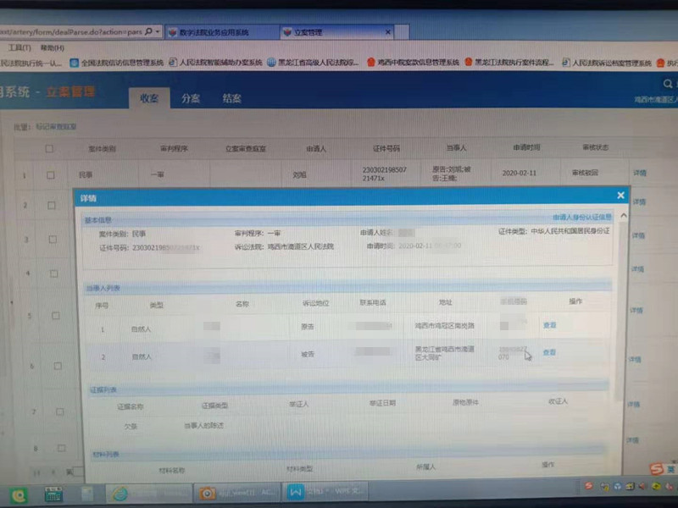The width and height of the screenshot is (678, 508).
Task: Open 全国法院信访信息管理系统 bookmark
Action: pos(117,63)
